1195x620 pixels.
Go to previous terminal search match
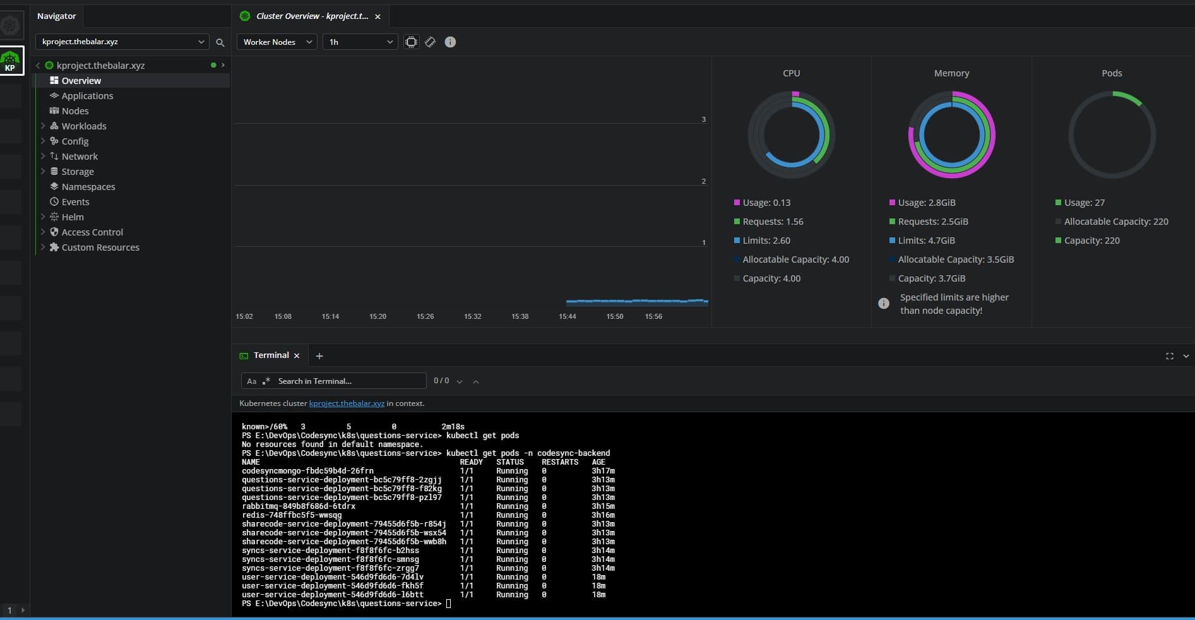click(x=476, y=381)
